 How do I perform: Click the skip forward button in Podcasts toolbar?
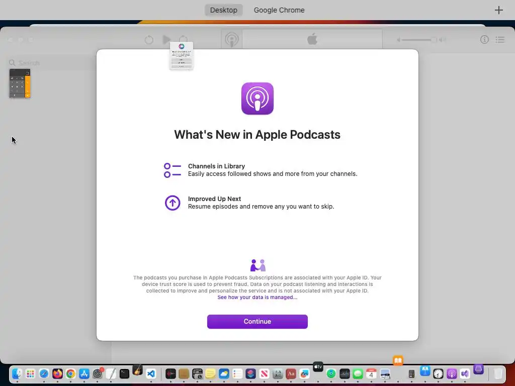tap(184, 39)
